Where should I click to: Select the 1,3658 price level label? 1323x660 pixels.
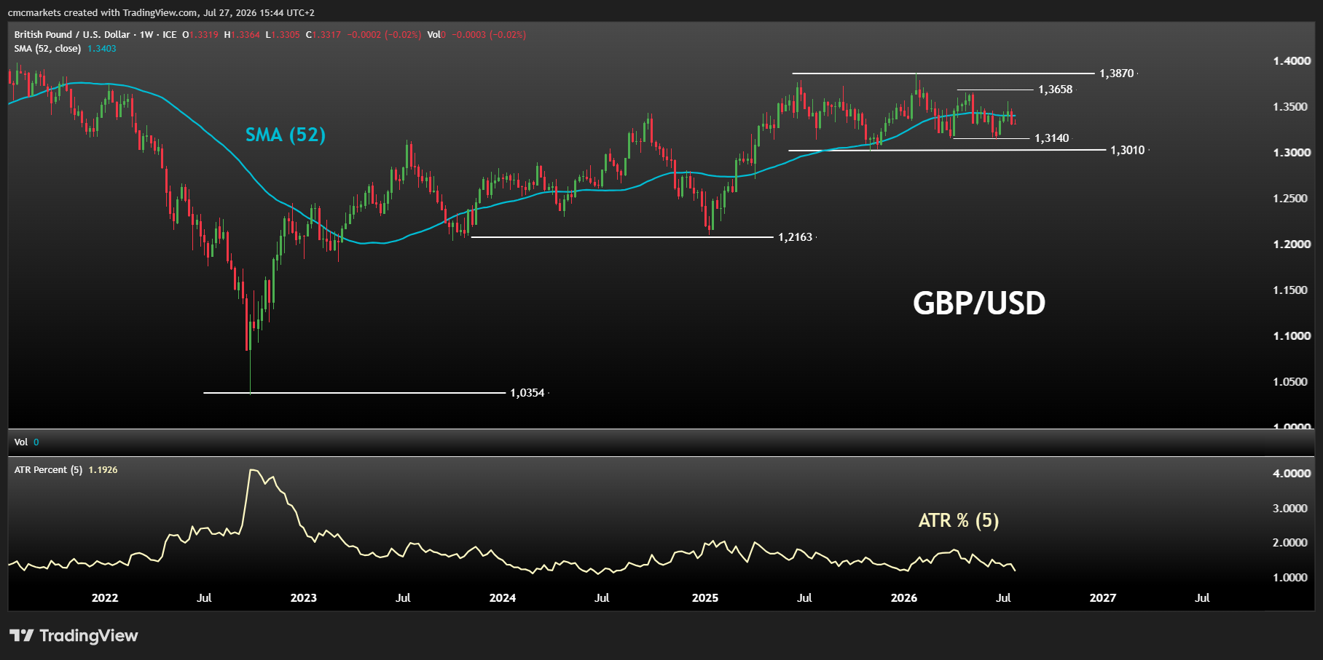click(x=1055, y=90)
